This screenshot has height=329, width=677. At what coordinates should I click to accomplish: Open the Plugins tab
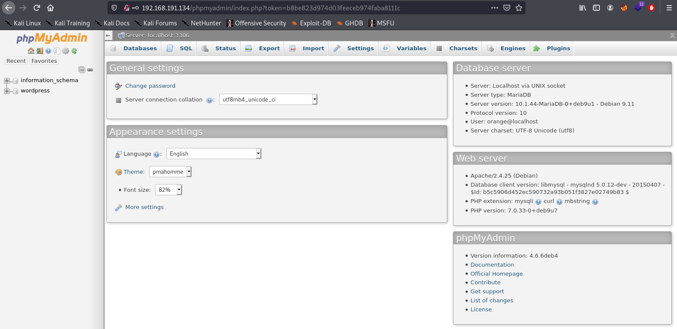pos(552,49)
